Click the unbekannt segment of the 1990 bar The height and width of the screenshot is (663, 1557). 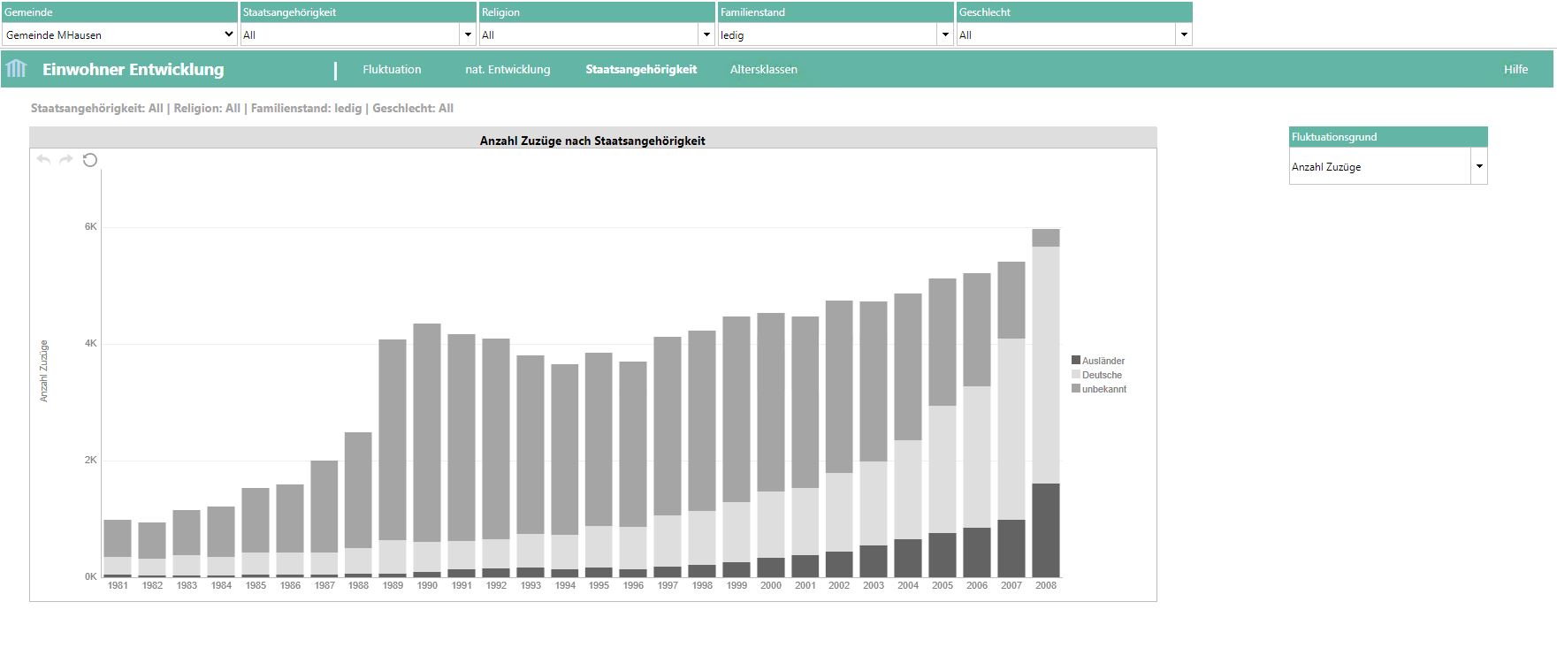(x=427, y=433)
